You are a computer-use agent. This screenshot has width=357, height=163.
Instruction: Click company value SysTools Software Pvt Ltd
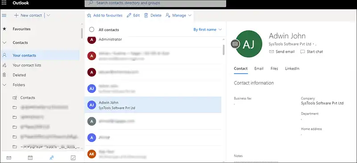coord(322,103)
